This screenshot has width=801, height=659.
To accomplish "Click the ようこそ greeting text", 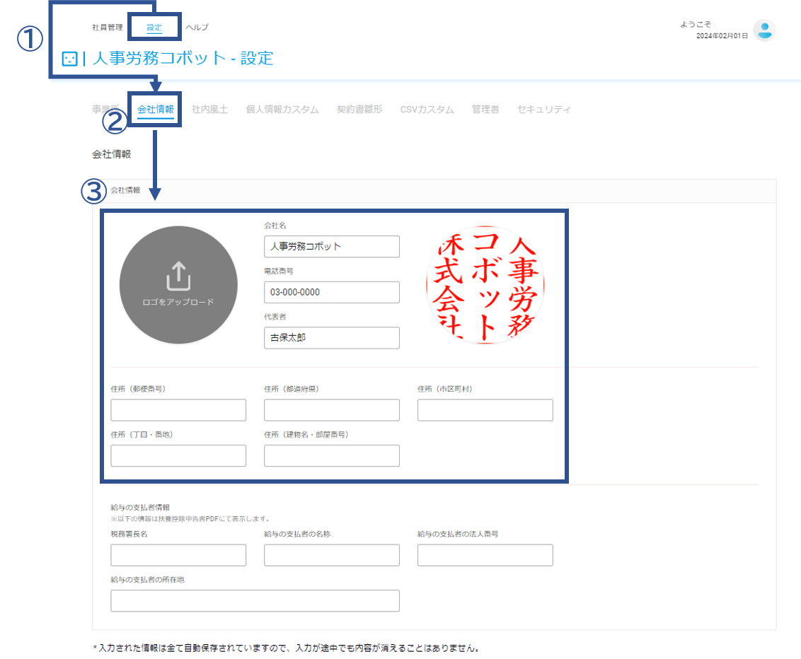I will click(696, 24).
